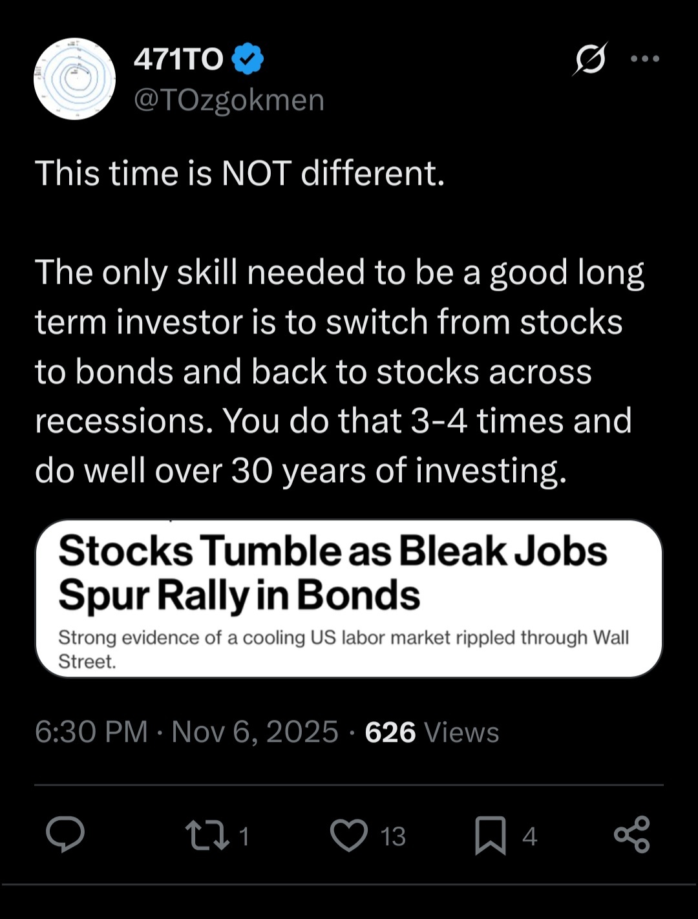Click the "This time is NOT different." text
Image resolution: width=698 pixels, height=919 pixels.
pyautogui.click(x=240, y=173)
